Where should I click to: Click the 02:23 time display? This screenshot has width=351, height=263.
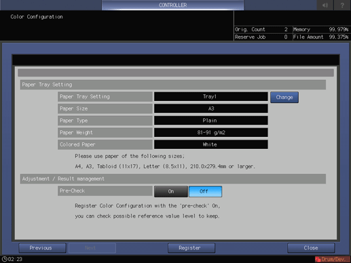15,259
